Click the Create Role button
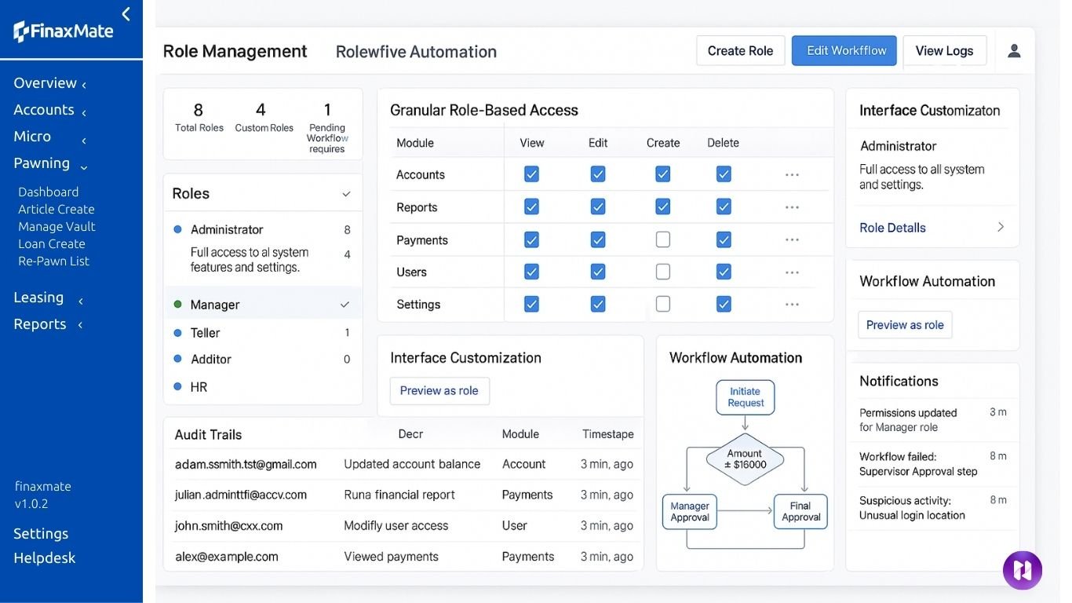Image resolution: width=1072 pixels, height=603 pixels. tap(740, 51)
